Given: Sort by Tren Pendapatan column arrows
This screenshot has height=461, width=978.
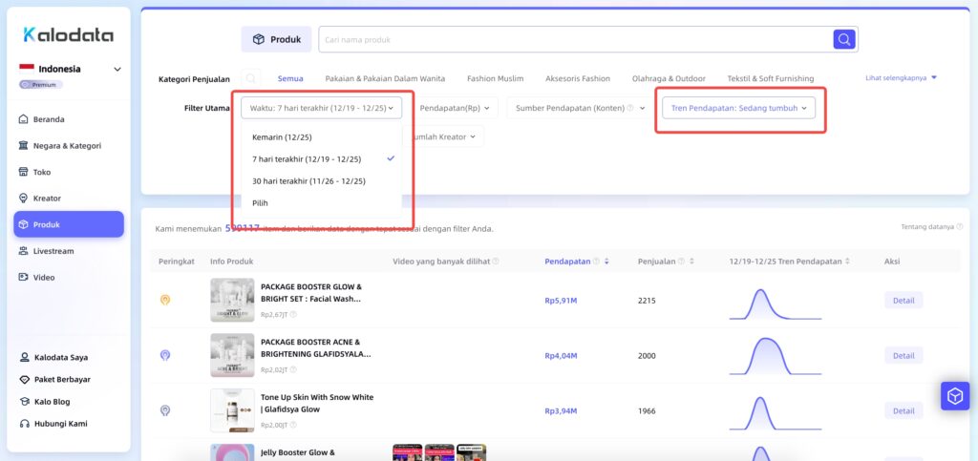Looking at the screenshot, I should [848, 262].
